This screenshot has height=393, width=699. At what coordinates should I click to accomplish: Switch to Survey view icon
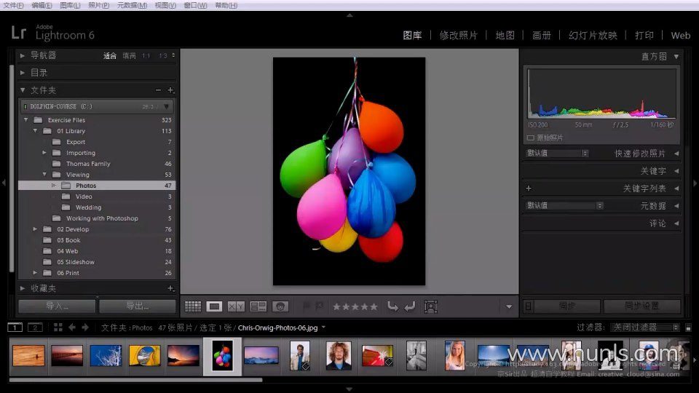coord(258,307)
